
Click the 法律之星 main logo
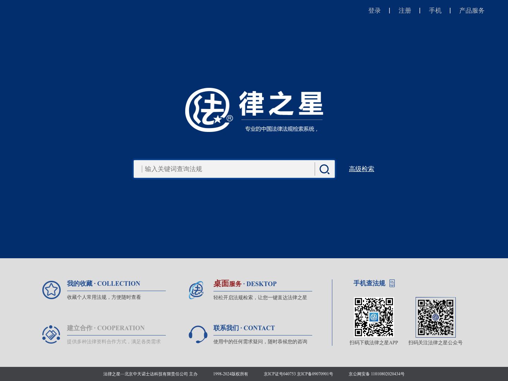point(254,110)
